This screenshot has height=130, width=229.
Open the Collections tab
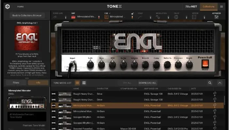click(x=208, y=6)
